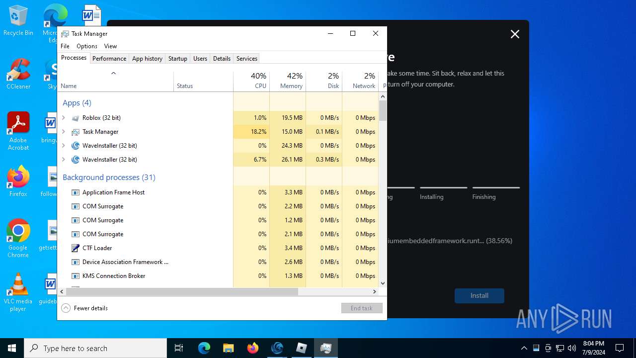This screenshot has width=636, height=358.
Task: Open the notification center icon
Action: pyautogui.click(x=620, y=348)
